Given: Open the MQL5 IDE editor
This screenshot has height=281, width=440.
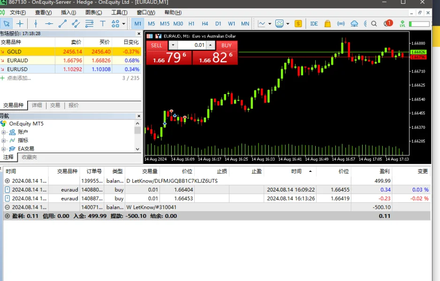Looking at the screenshot, I should (x=314, y=23).
